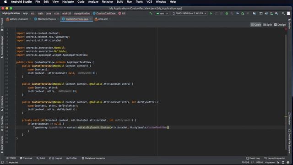Toggle Design view mode
This screenshot has height=165, width=293.
(280, 25)
